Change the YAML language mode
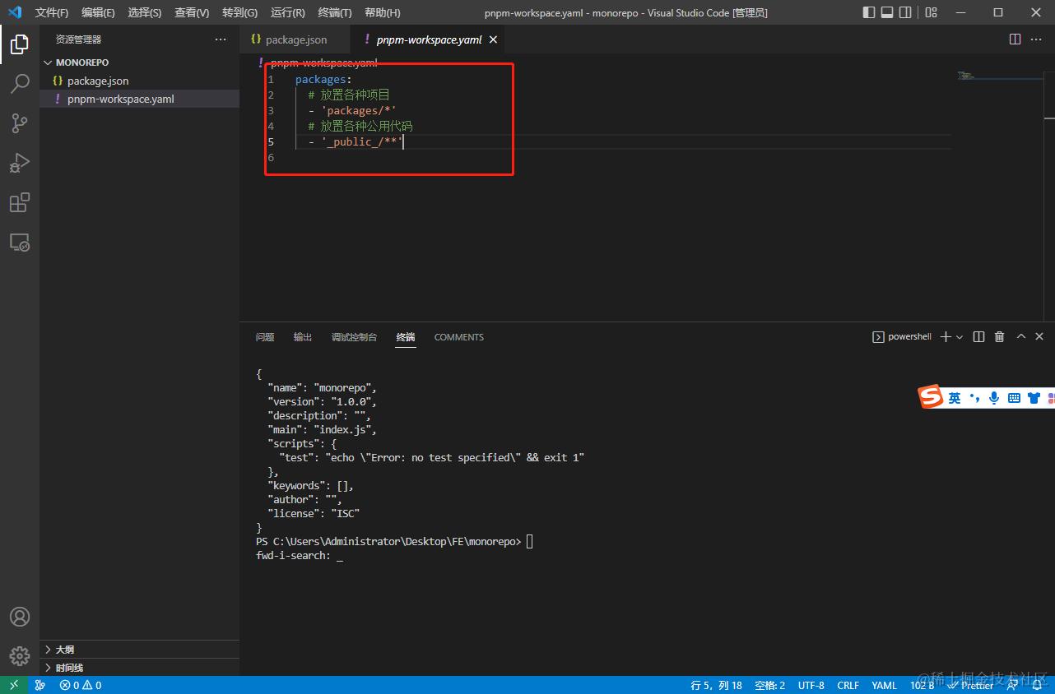The width and height of the screenshot is (1055, 694). coord(884,685)
